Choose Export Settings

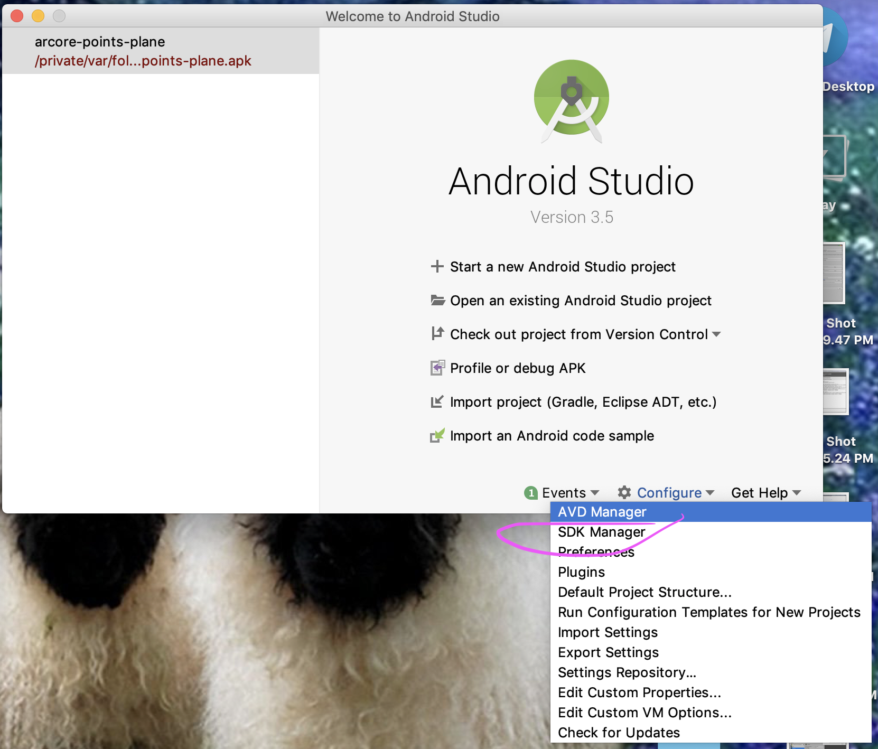pyautogui.click(x=711, y=652)
